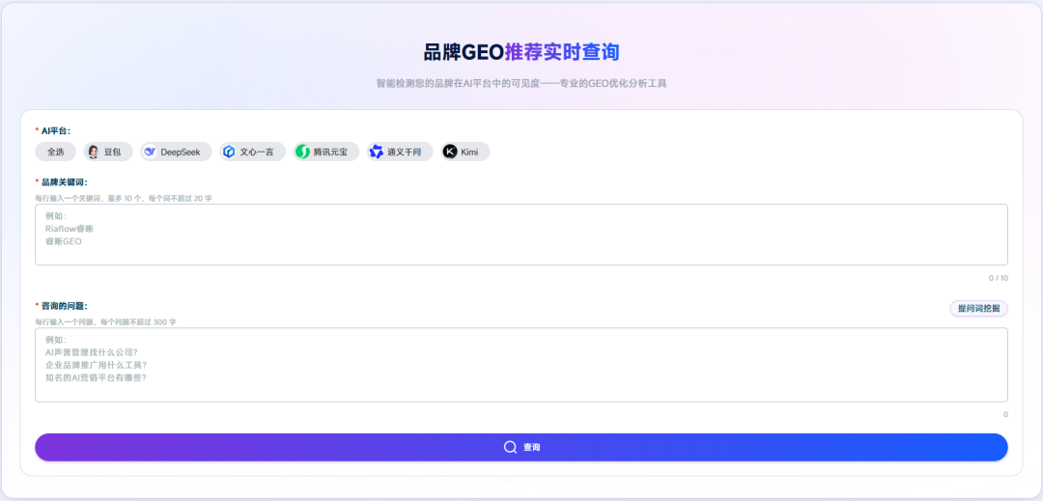
Task: Click the 通义千问 blue logo icon
Action: (x=377, y=152)
